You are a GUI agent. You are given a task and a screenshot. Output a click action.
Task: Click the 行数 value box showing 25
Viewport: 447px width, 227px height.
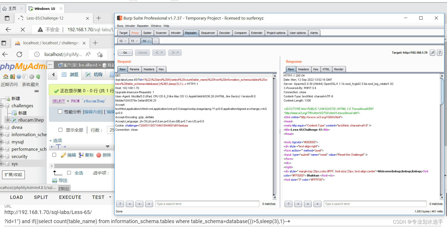click(111, 130)
